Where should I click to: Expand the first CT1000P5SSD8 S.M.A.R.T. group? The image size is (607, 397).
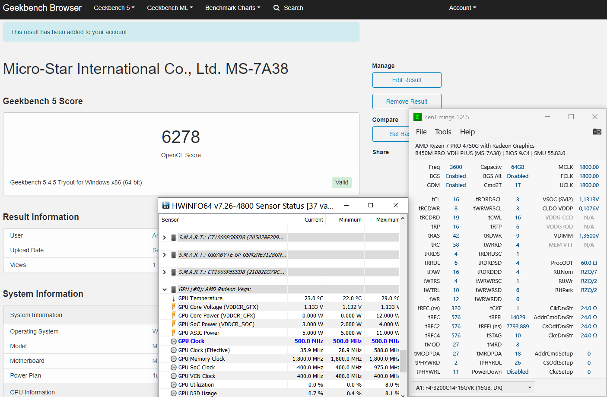pyautogui.click(x=164, y=238)
